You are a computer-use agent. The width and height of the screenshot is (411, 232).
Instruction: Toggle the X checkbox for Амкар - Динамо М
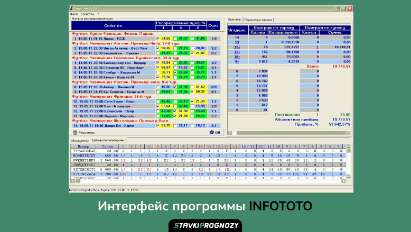(175, 87)
